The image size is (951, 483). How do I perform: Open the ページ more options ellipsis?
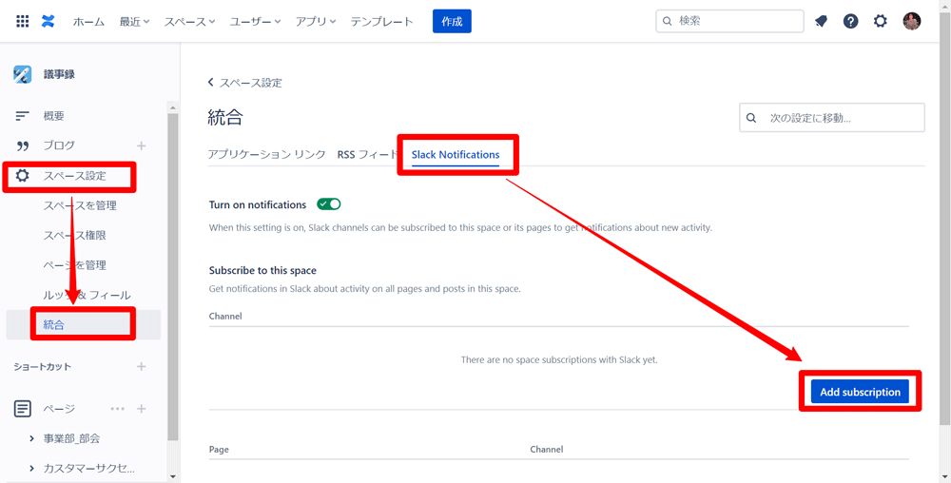coord(118,409)
